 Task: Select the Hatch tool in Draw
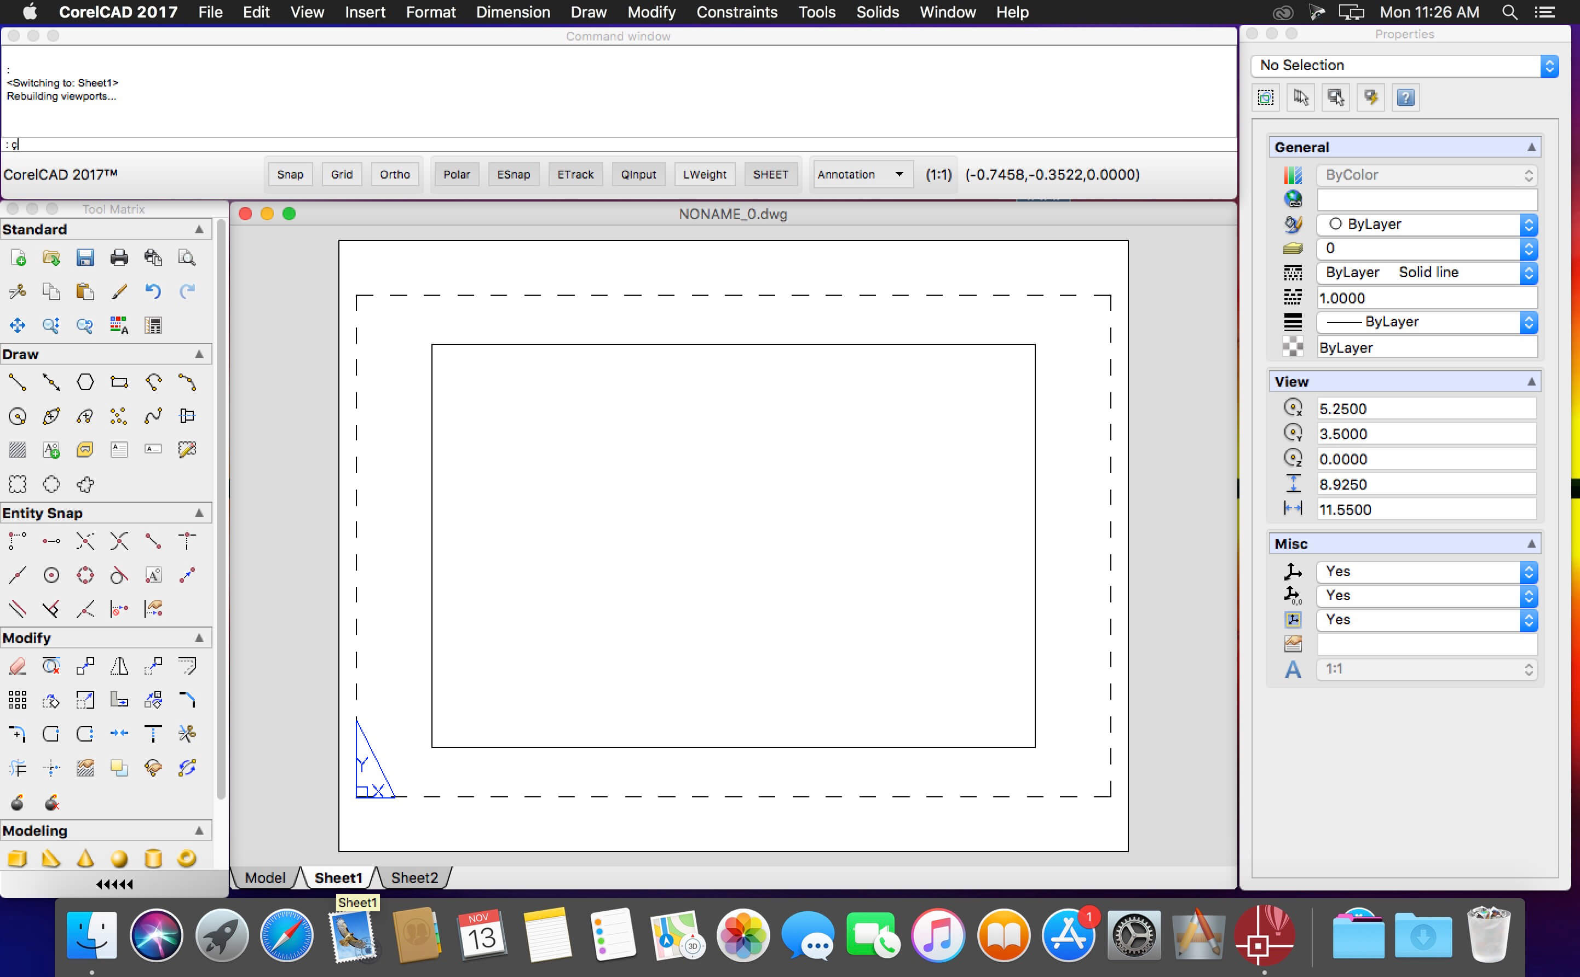click(18, 450)
